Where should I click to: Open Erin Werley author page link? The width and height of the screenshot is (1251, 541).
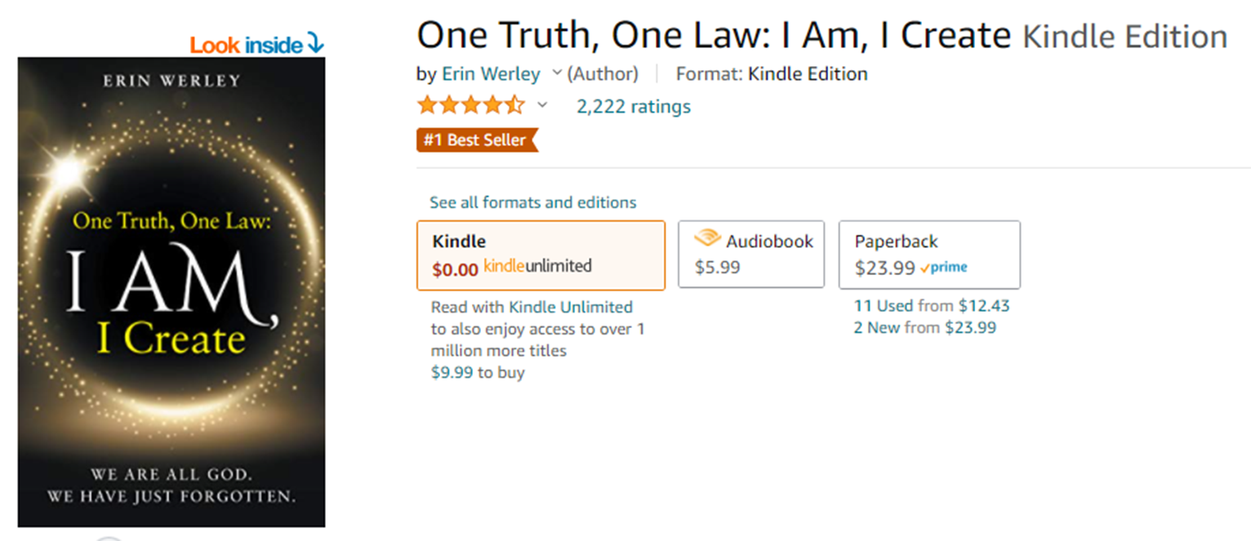(x=491, y=74)
